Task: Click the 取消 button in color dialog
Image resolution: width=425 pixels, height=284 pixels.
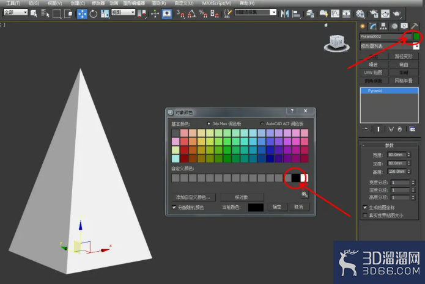Action: 298,207
